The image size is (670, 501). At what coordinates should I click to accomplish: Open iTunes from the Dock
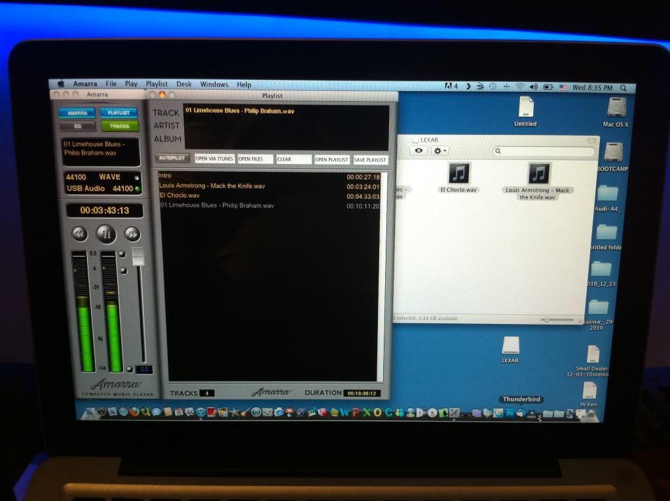[201, 412]
